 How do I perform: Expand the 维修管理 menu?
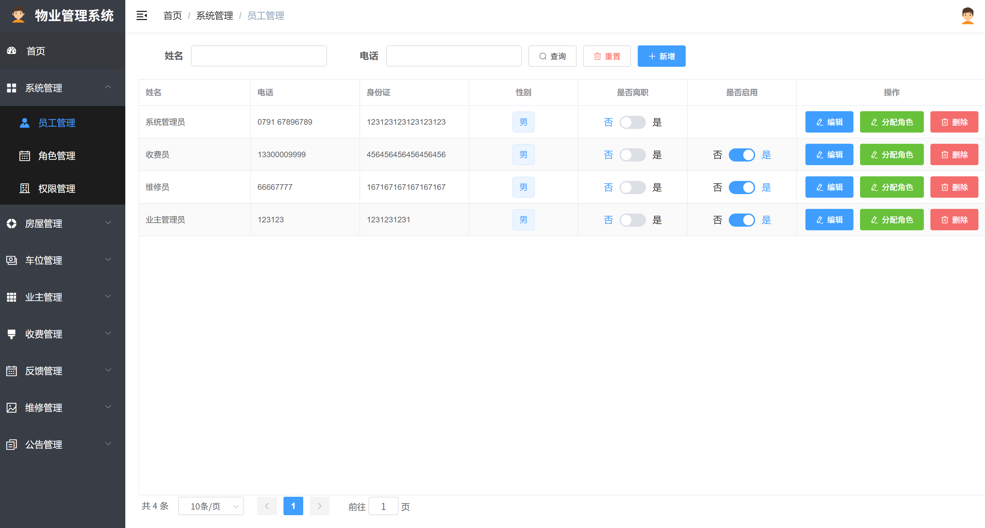pyautogui.click(x=63, y=408)
